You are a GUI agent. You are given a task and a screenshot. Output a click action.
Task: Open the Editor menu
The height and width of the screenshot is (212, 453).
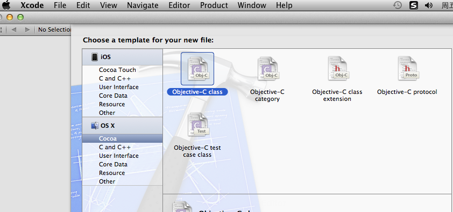(179, 5)
